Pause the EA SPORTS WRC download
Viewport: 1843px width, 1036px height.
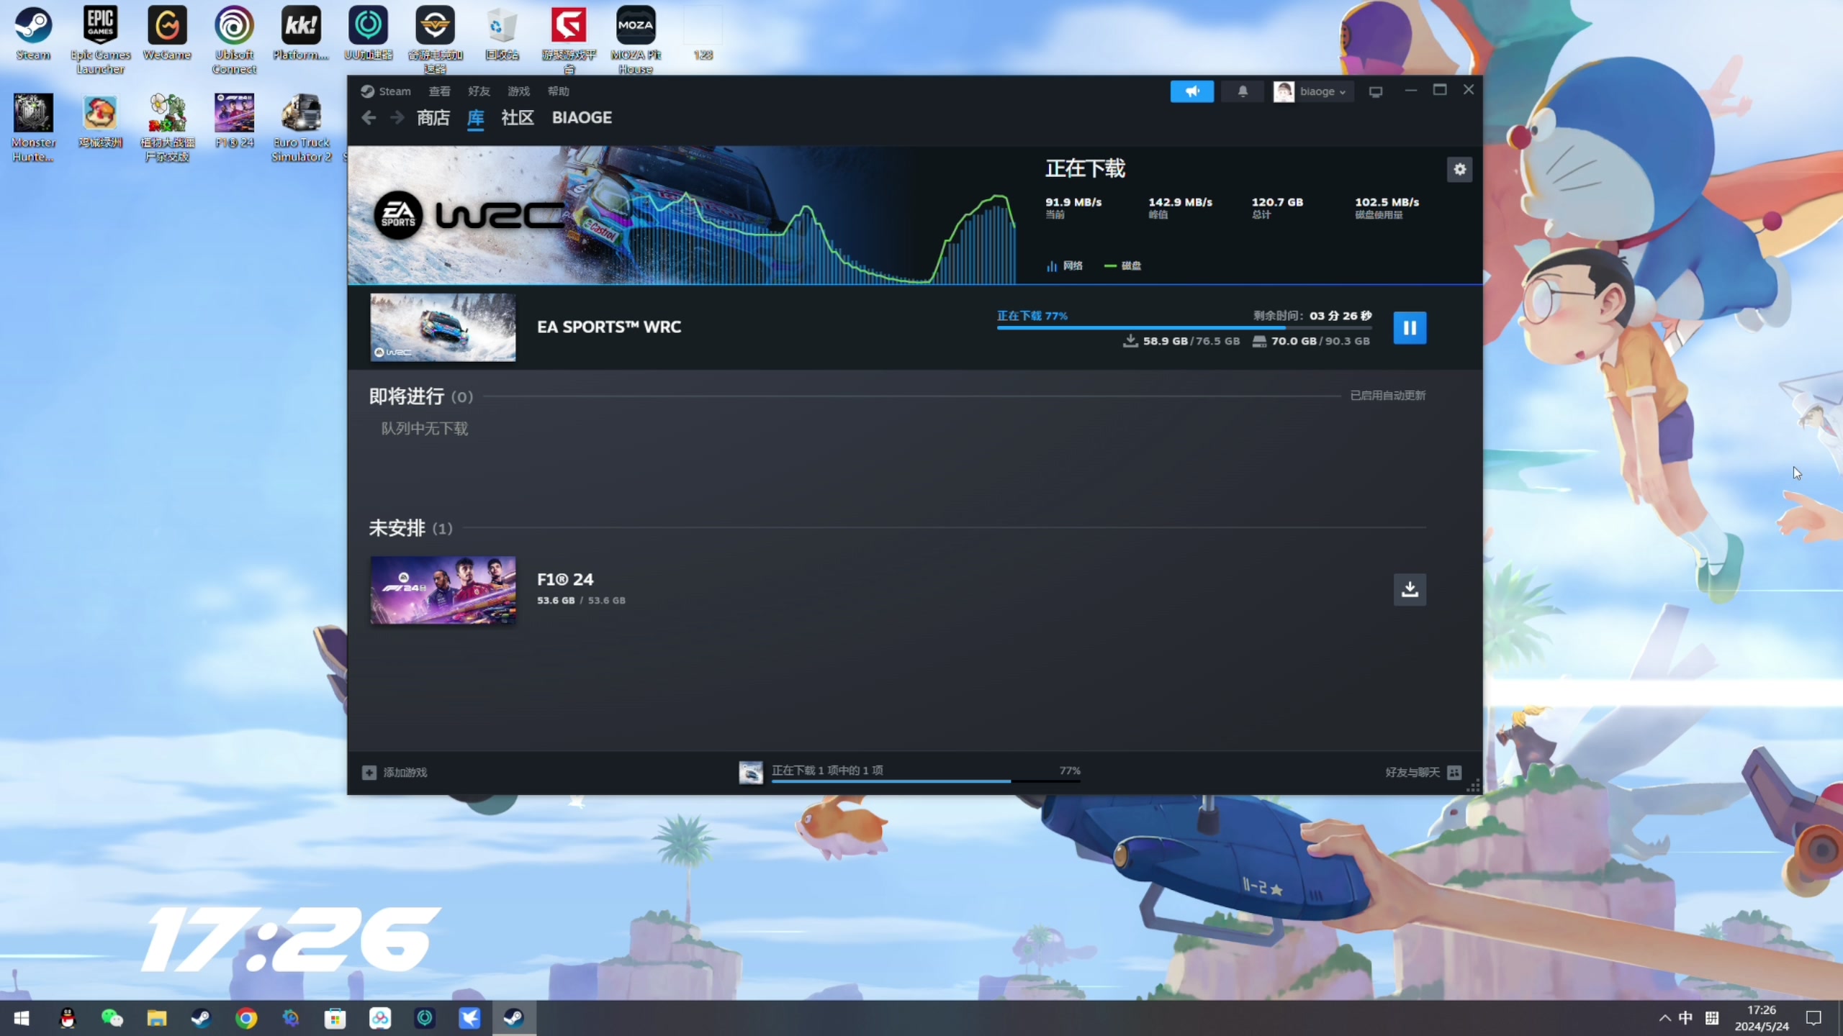tap(1409, 328)
